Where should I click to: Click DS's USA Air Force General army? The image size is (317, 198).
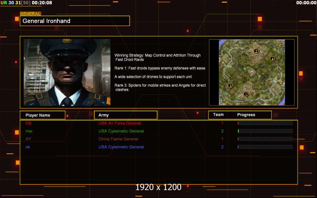tap(120, 123)
